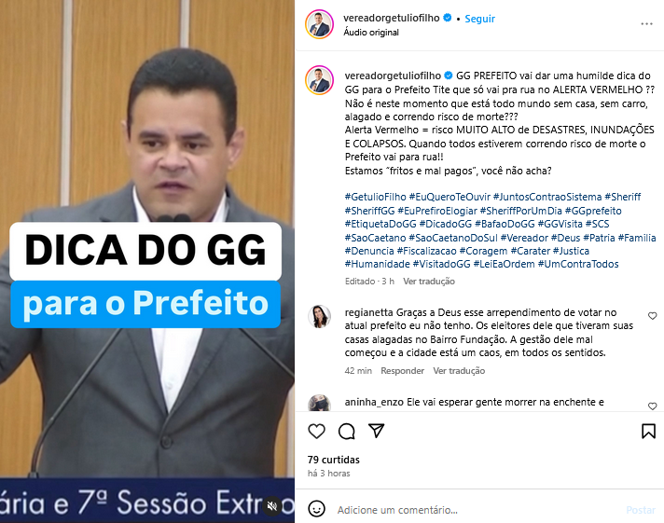
Task: Open Áudio original link
Action: click(371, 33)
